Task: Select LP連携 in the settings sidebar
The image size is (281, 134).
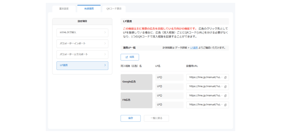Action: tap(82, 66)
